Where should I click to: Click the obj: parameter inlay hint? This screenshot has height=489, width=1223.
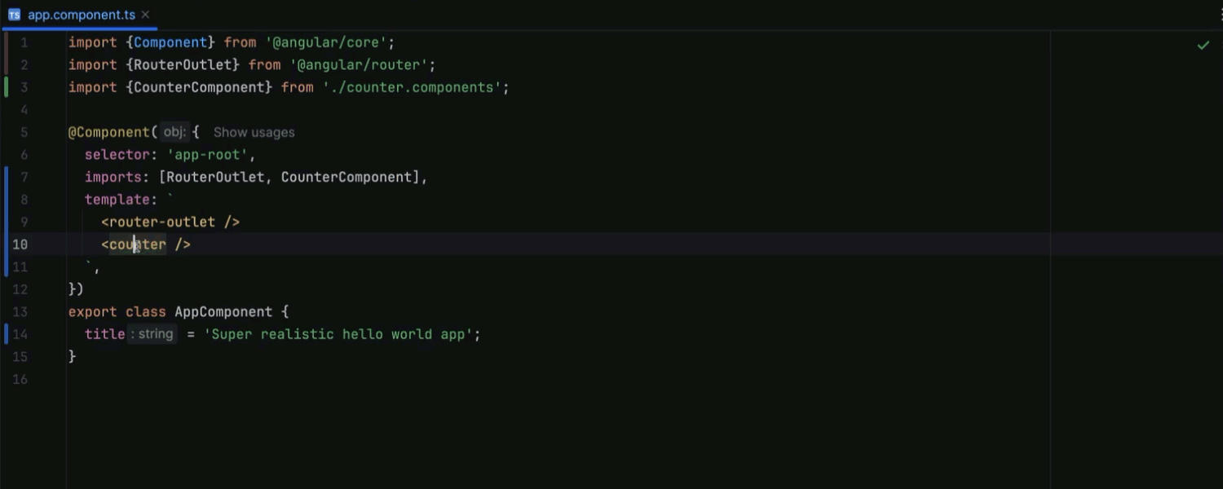click(174, 132)
